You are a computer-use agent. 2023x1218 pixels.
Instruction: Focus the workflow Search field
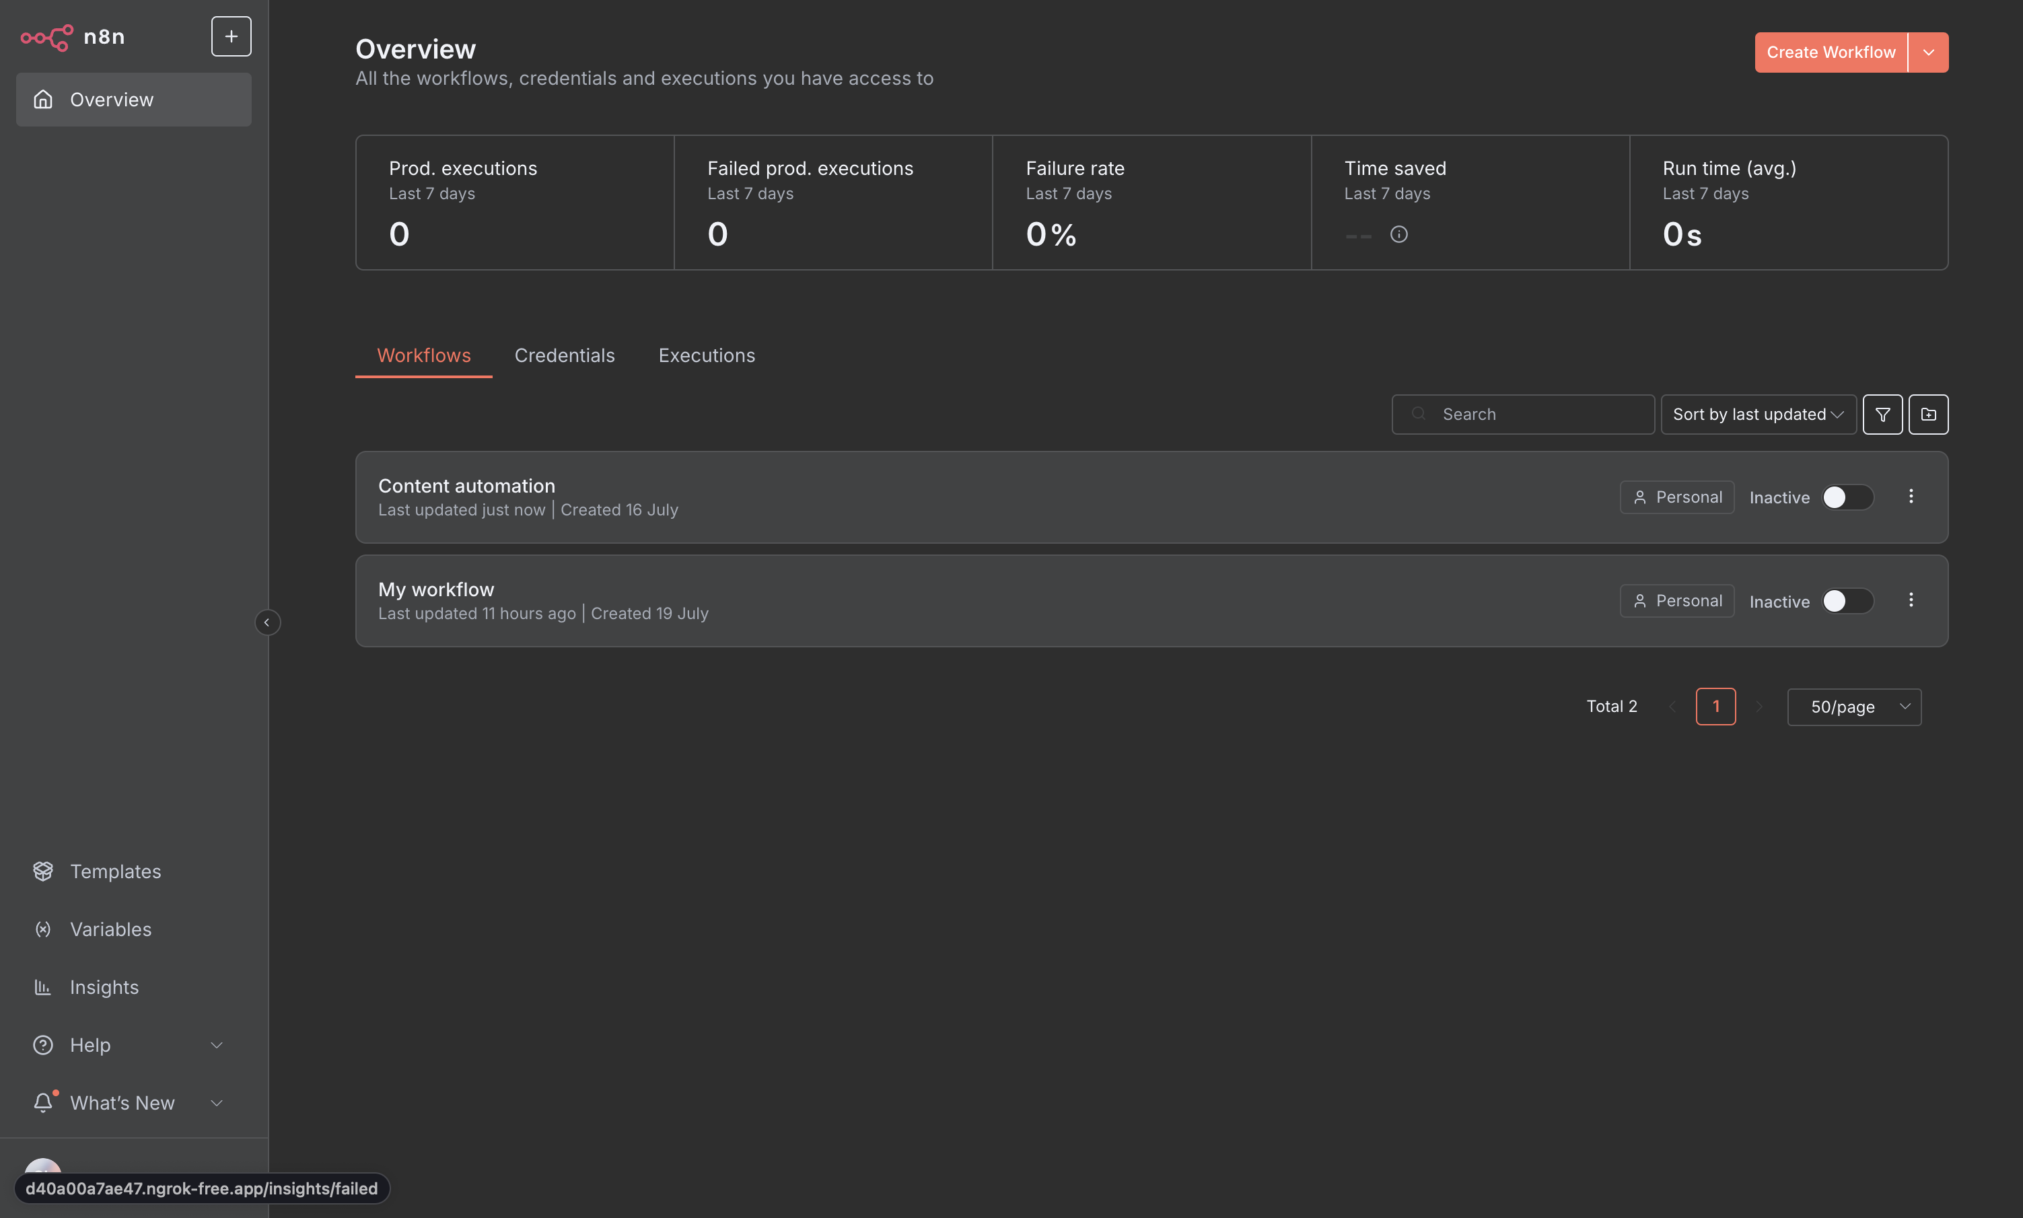pyautogui.click(x=1523, y=415)
